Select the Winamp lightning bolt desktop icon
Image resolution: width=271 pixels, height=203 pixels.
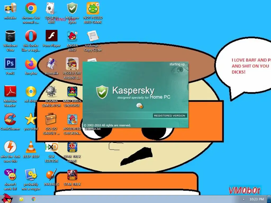[10, 147]
